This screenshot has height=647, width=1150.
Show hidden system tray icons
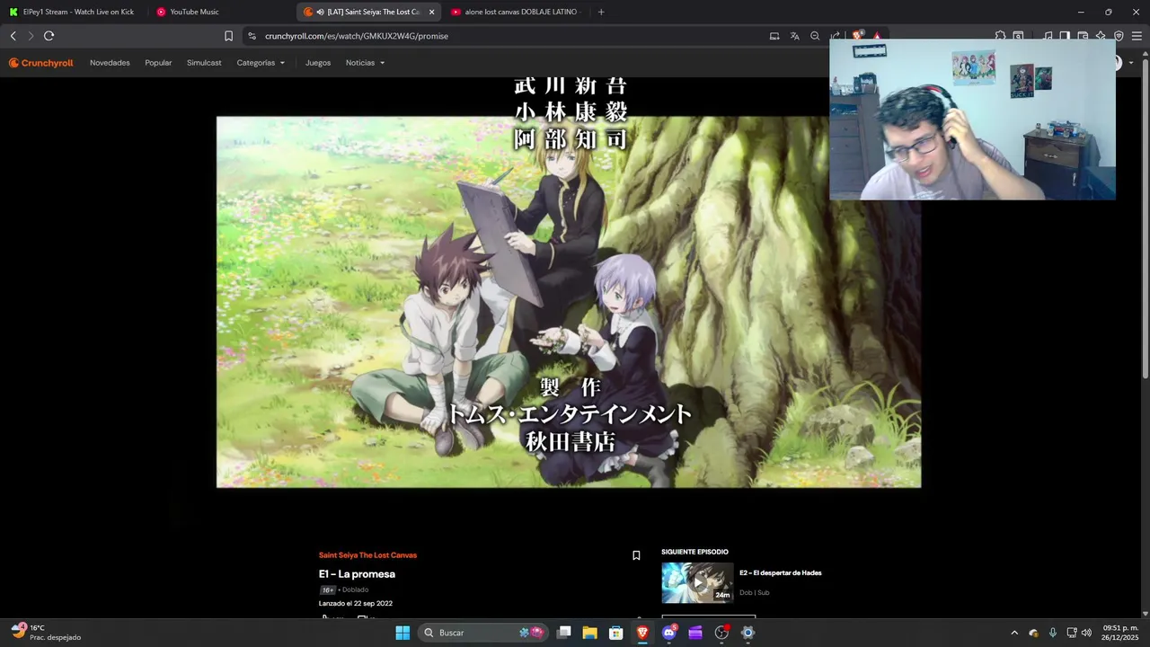point(1014,633)
